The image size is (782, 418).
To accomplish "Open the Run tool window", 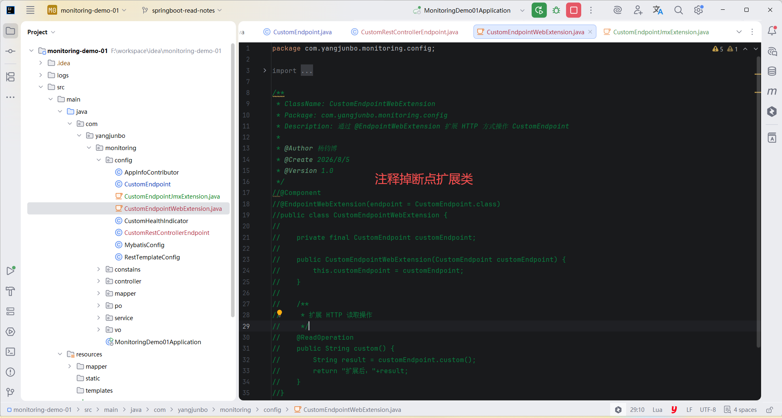I will [11, 270].
